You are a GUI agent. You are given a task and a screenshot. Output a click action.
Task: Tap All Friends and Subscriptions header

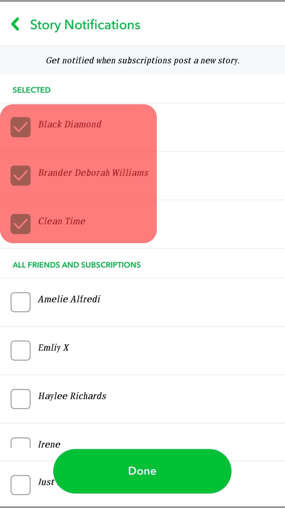pos(77,265)
